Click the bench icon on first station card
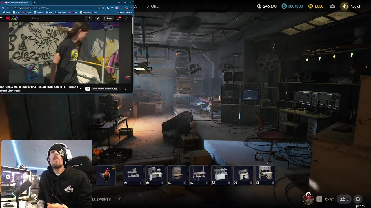Viewport: 371px width, 208px height. [126, 183]
